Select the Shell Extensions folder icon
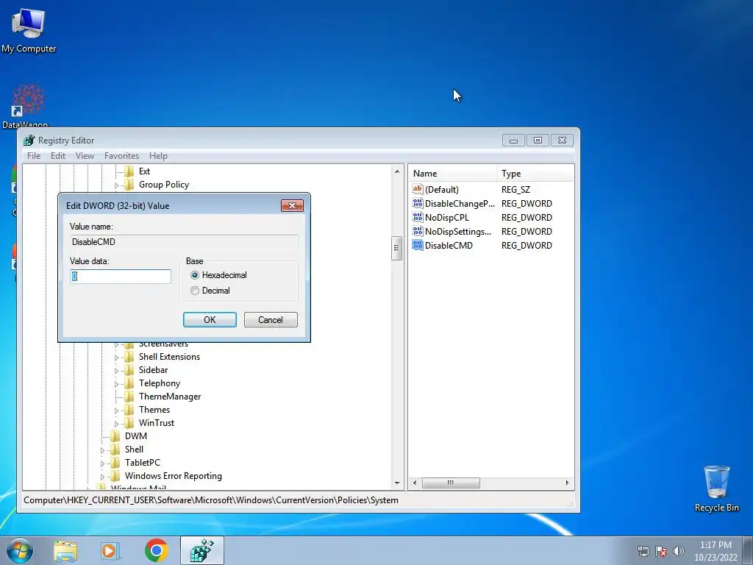 [x=129, y=357]
